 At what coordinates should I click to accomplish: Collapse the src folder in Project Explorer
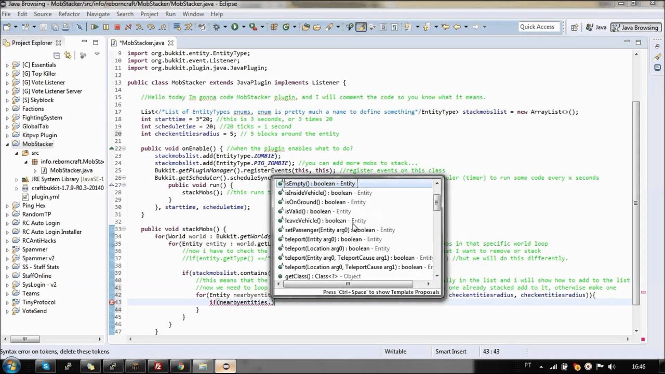[17, 153]
